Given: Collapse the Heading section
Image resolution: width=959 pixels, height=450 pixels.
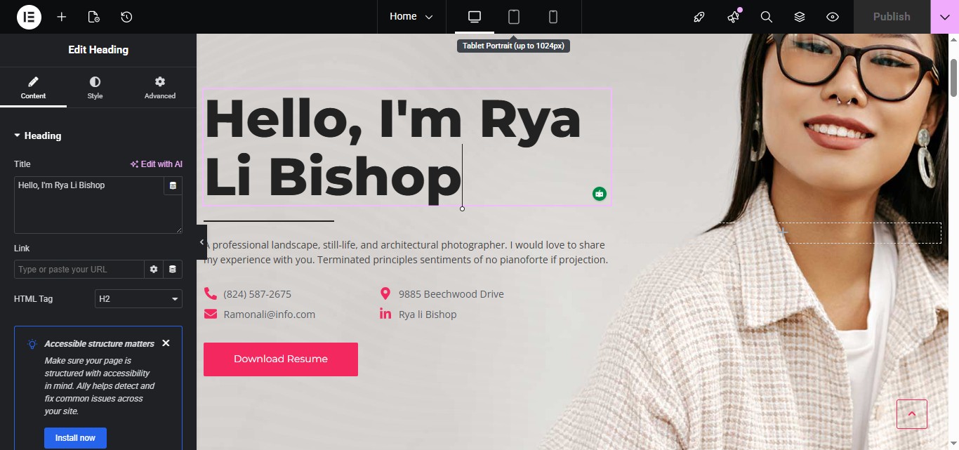Looking at the screenshot, I should [38, 135].
